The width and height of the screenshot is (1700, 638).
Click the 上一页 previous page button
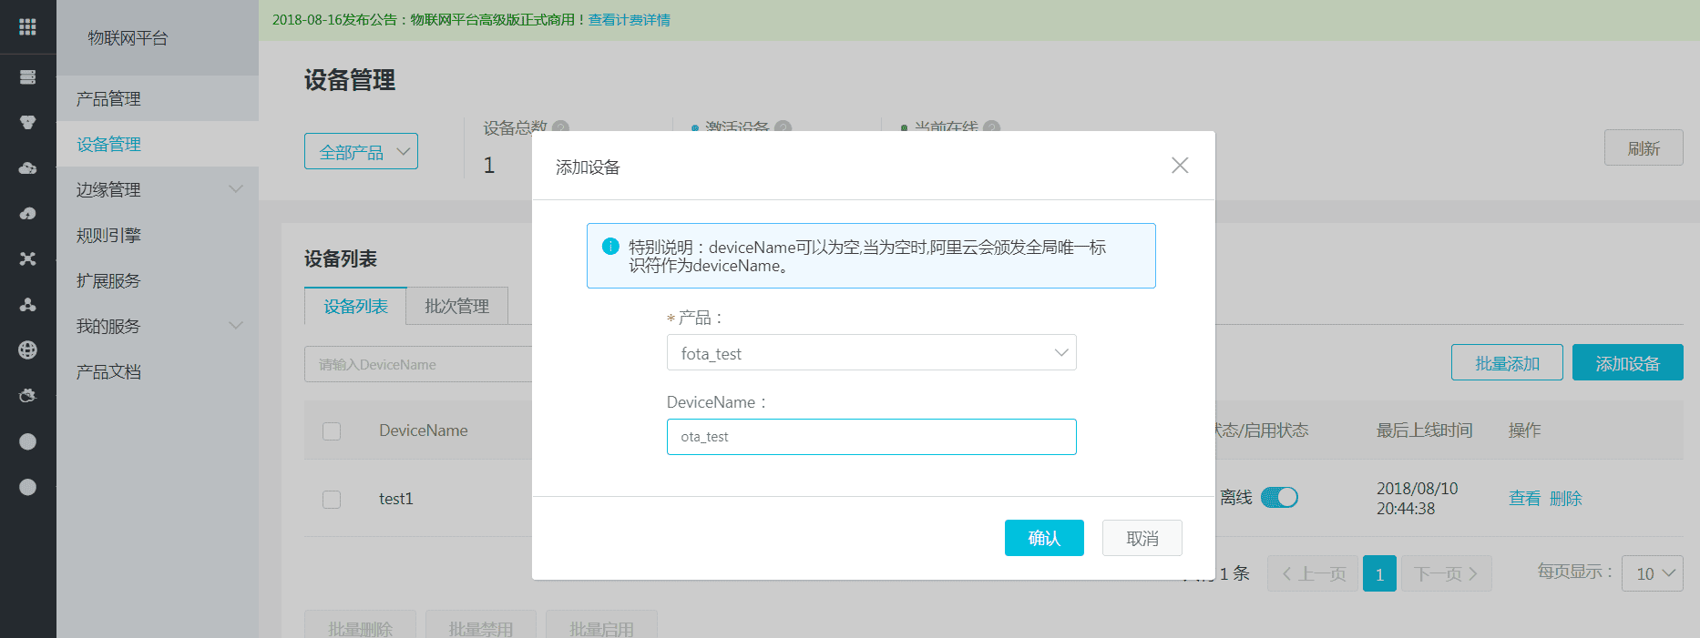1313,573
